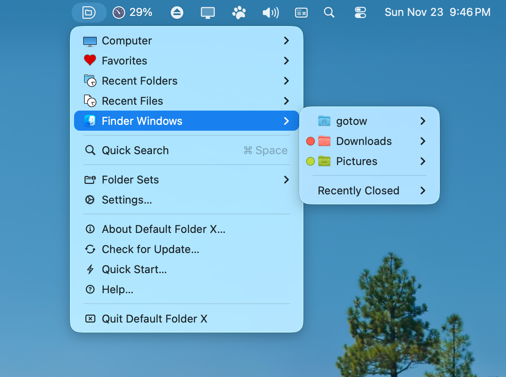Click the Quit X box icon
The image size is (506, 377).
(x=90, y=319)
